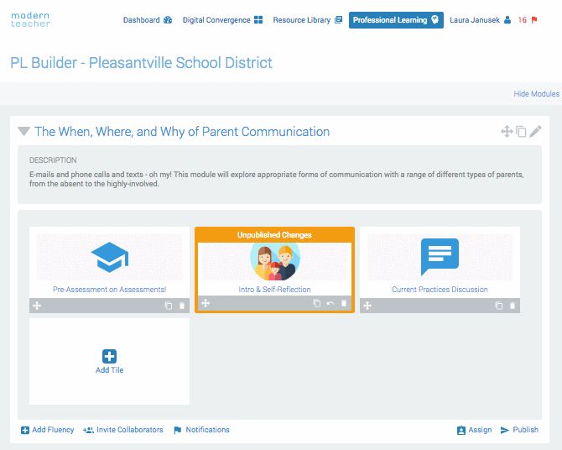Screen dimensions: 562x450
Task: Click move handle on Intro & Self-Reflection tile
Action: pos(206,303)
